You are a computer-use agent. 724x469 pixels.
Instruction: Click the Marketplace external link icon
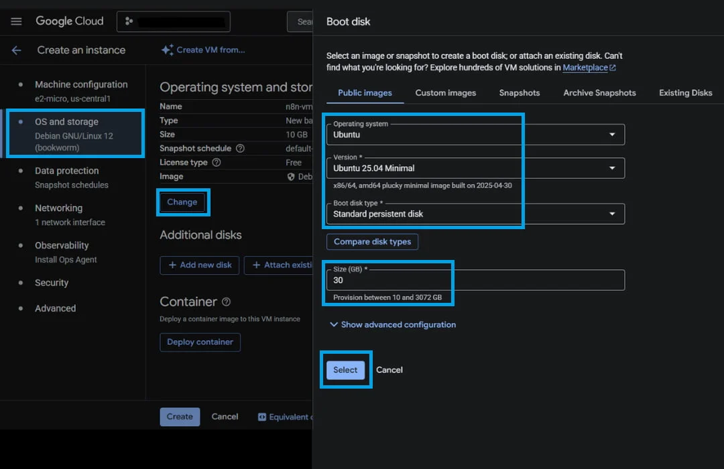click(613, 68)
